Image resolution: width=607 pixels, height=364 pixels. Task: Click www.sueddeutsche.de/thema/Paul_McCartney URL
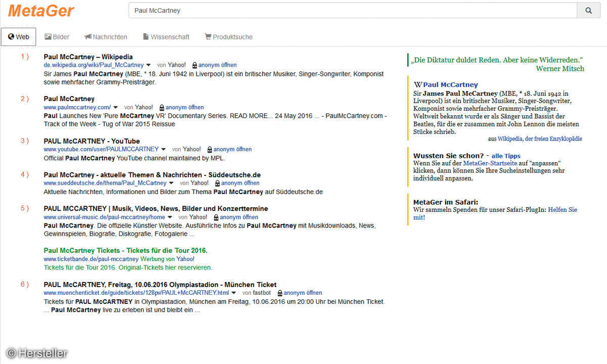tap(105, 183)
